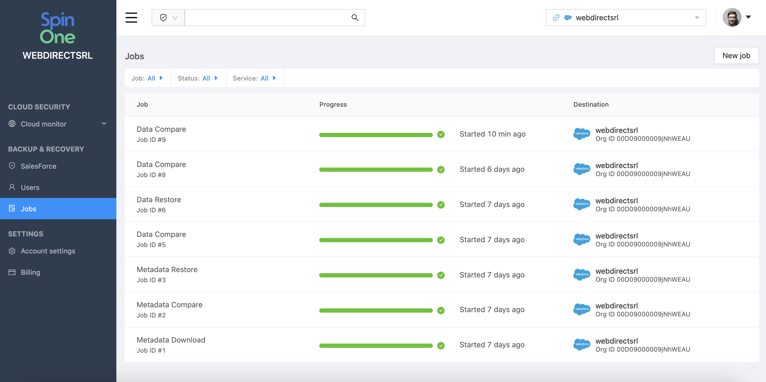The image size is (766, 382).
Task: Click the Salesforce cloud icon for Job #1
Action: [x=582, y=345]
